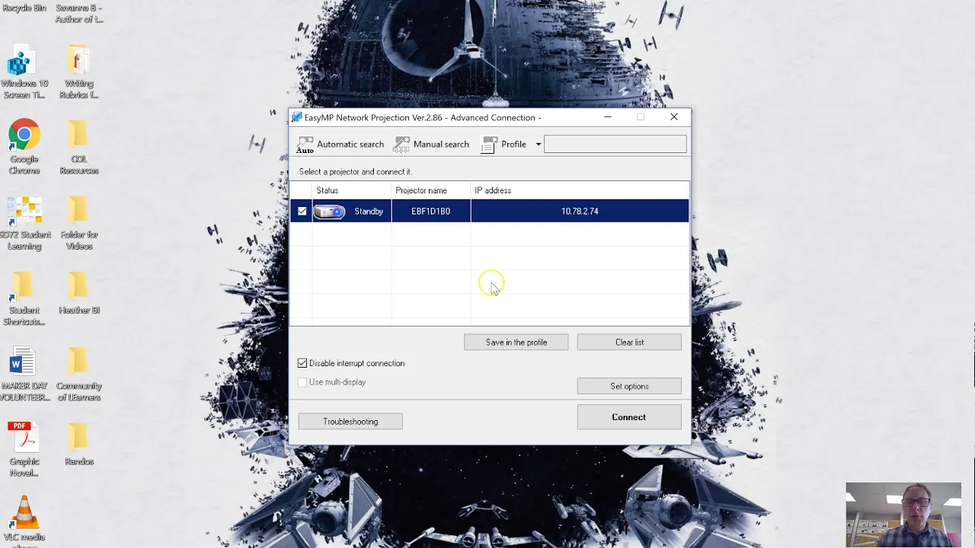
Task: Open VLC media player shortcut
Action: tap(24, 521)
